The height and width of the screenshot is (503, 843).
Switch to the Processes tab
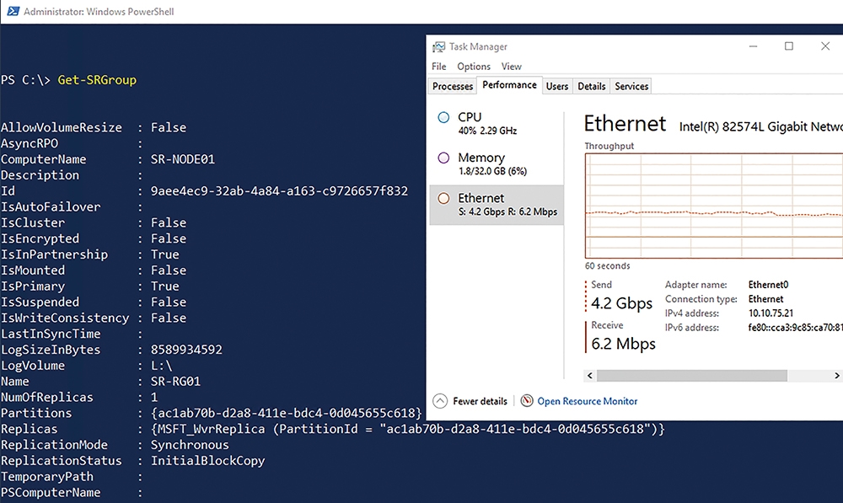point(453,86)
